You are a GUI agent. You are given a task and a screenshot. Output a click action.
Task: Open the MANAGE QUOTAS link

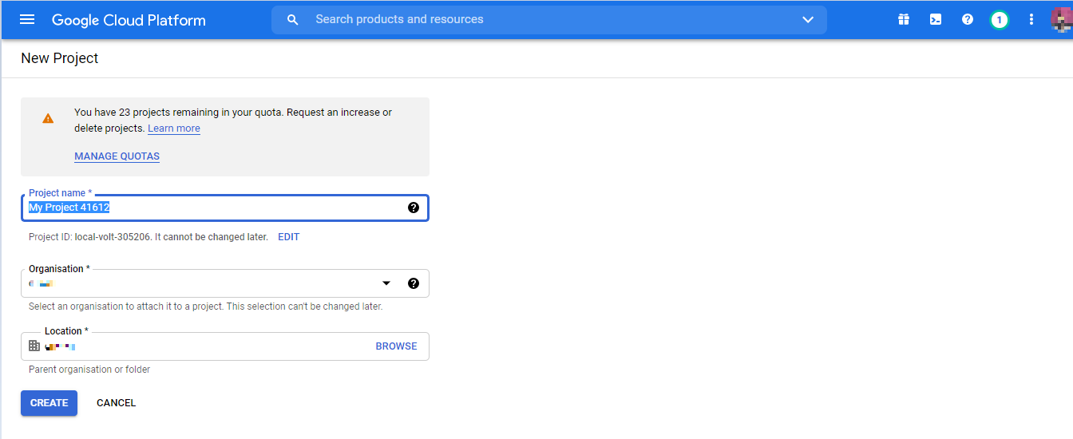[x=117, y=156]
